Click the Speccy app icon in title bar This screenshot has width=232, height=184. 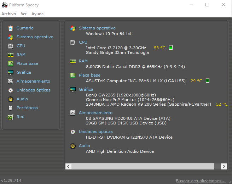pos(5,5)
